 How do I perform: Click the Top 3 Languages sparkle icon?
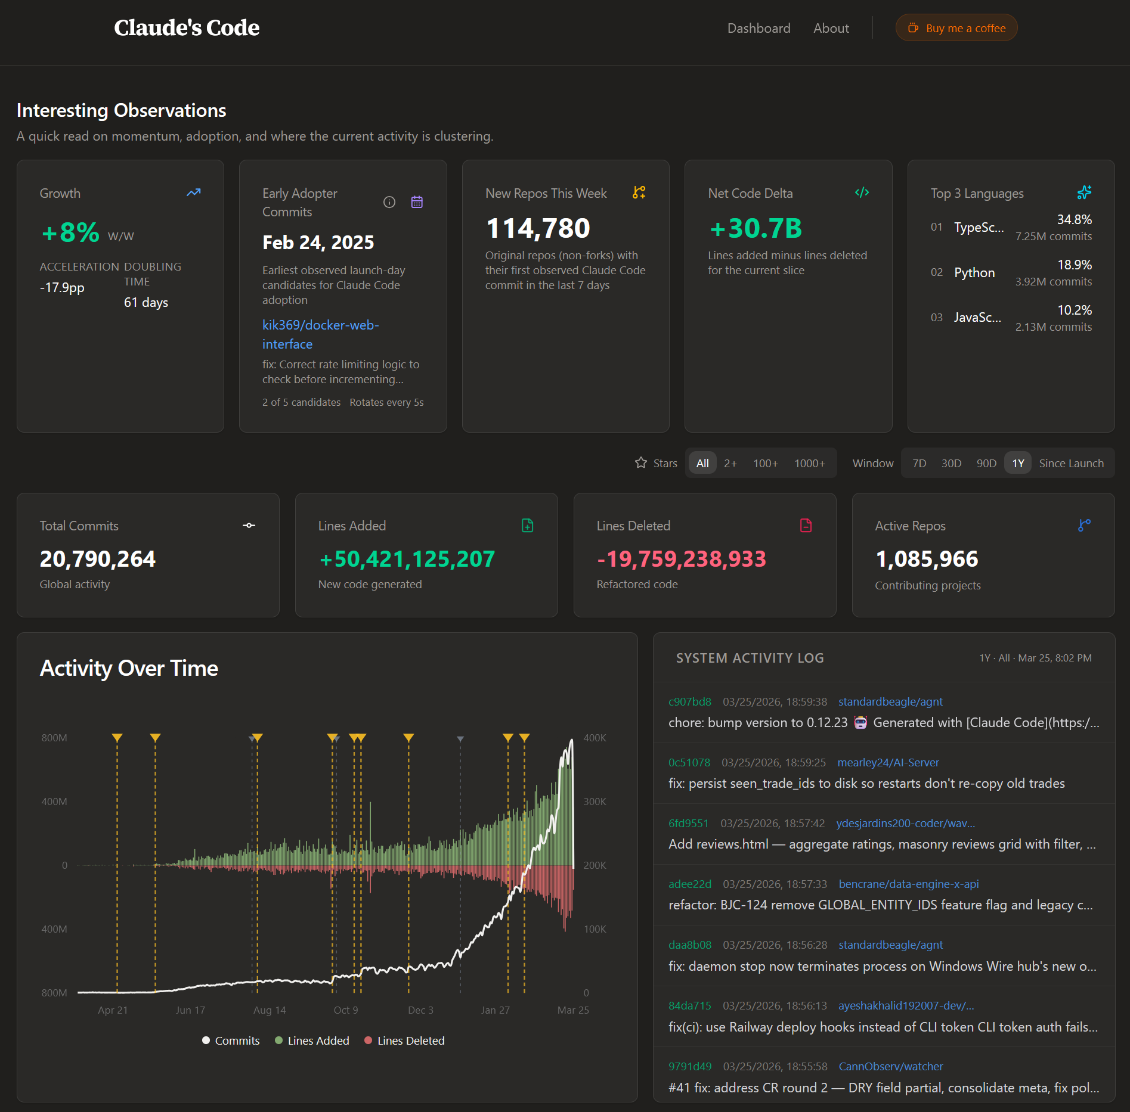[1084, 192]
